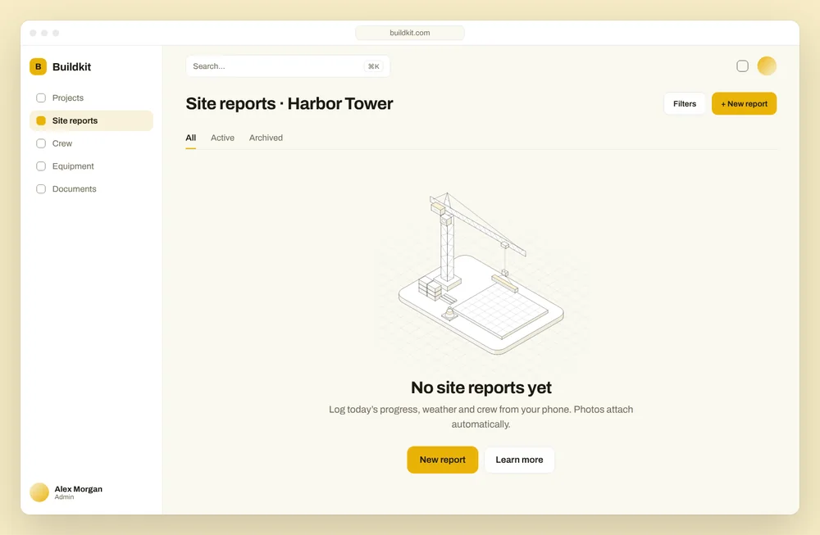Click New report button under empty state

[443, 460]
